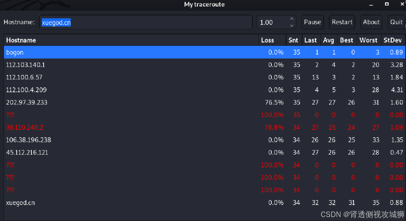Click the Worst value 20

[x=376, y=65]
